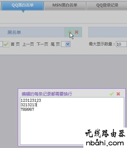
Task: Click the 3213213 line in text area
Action: [28, 105]
